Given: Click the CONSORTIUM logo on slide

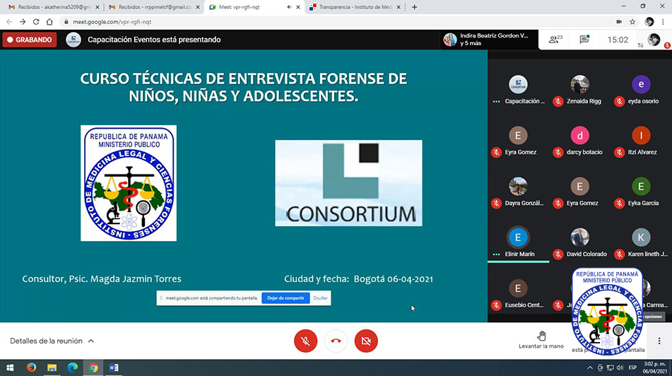Looking at the screenshot, I should coord(348,183).
